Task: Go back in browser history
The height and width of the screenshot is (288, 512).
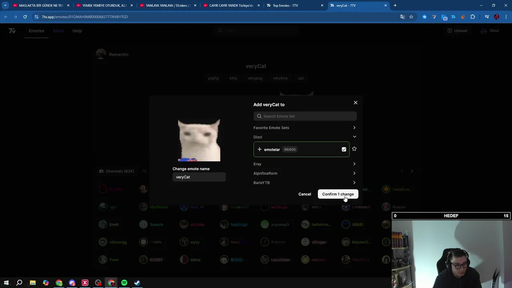Action: tap(6, 17)
